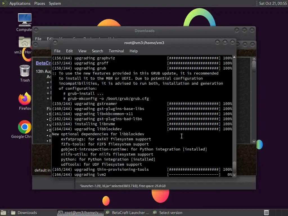The width and height of the screenshot is (288, 216).
Task: Click the 'upgrading grub' output line
Action: (x=142, y=68)
